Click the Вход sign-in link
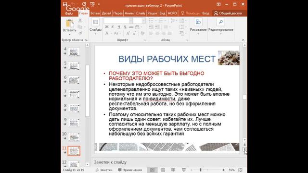 205,13
